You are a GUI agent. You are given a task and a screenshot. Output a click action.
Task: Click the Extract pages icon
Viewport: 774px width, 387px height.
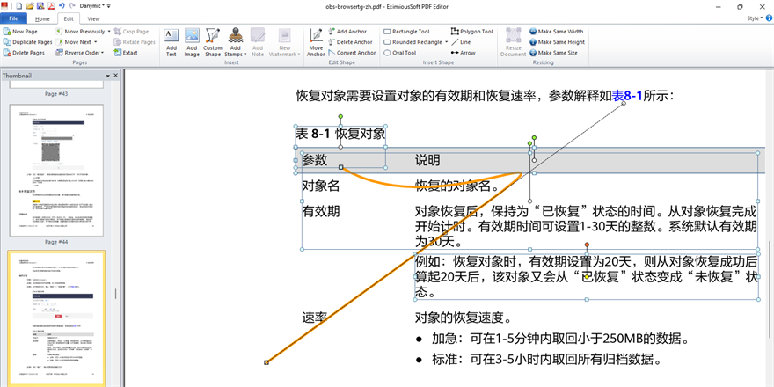pyautogui.click(x=118, y=53)
